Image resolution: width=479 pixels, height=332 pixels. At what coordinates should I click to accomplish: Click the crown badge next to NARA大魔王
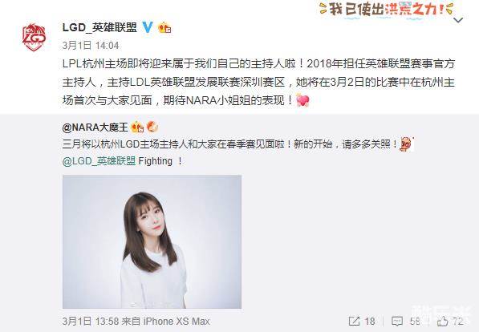(137, 127)
